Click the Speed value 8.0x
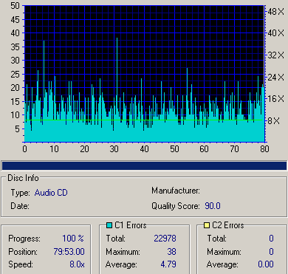The height and width of the screenshot is (274, 288). [77, 264]
